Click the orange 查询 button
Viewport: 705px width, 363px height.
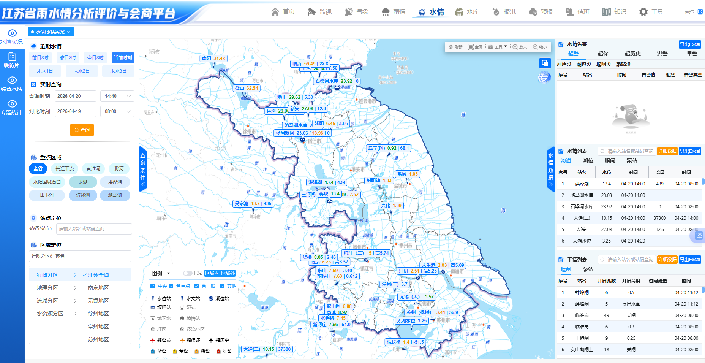point(82,130)
